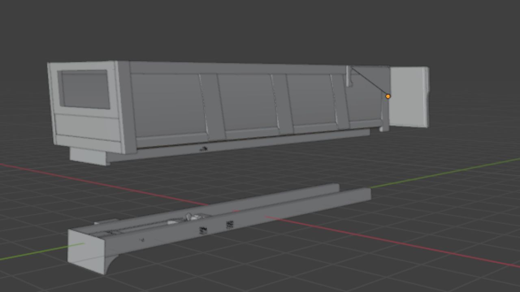Viewport: 520px width, 292px height.
Task: Click empty viewport space above the container
Action: tap(260, 28)
